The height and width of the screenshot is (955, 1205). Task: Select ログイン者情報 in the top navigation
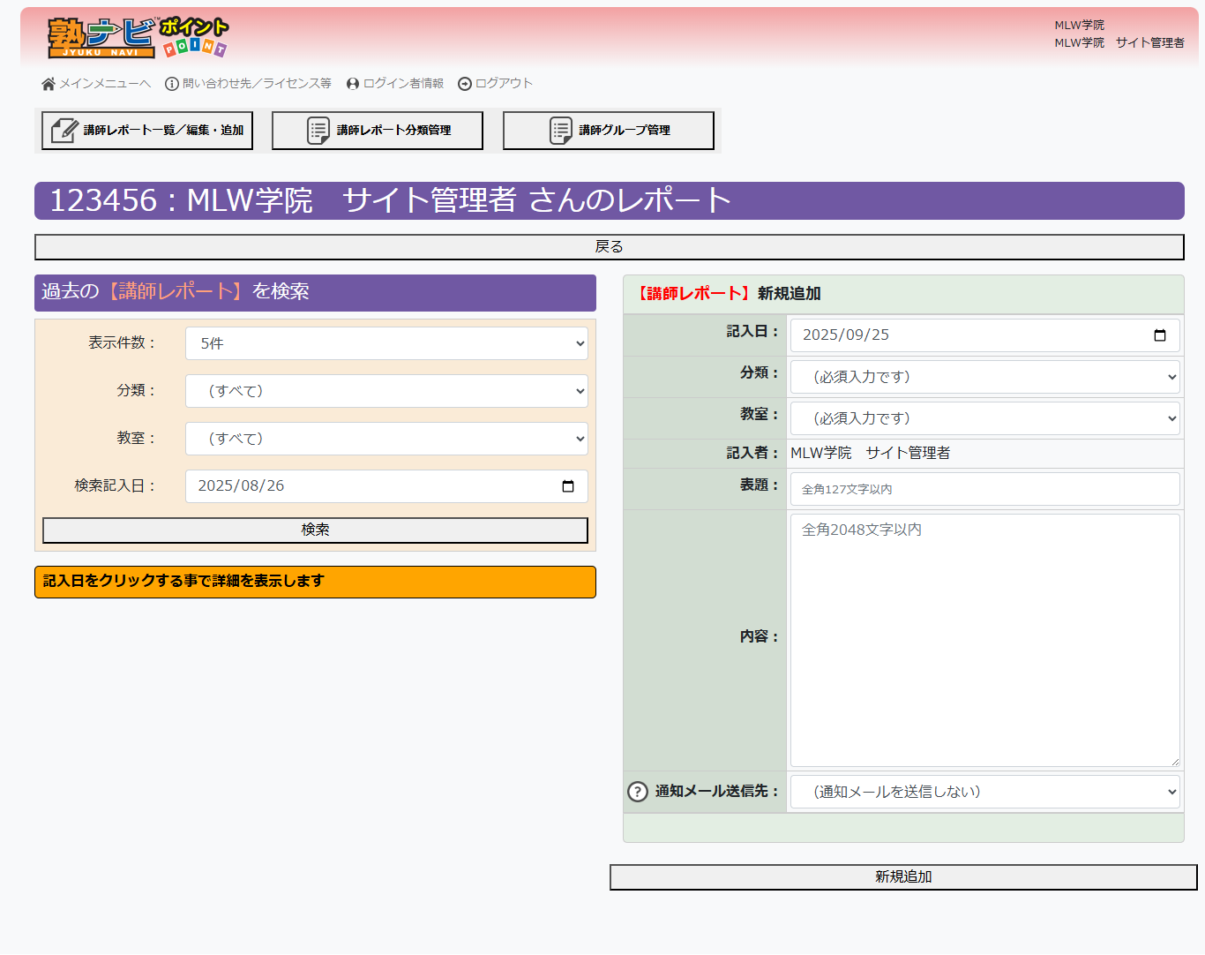(x=401, y=83)
